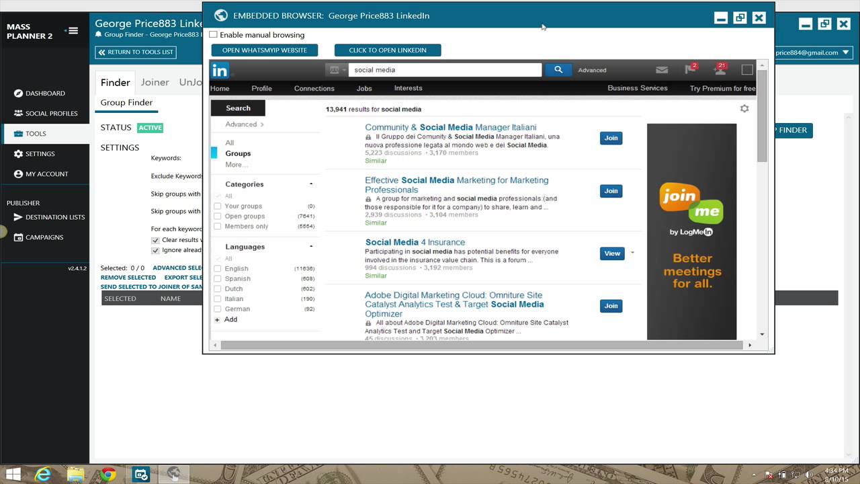Check the English language filter
860x484 pixels.
click(218, 269)
